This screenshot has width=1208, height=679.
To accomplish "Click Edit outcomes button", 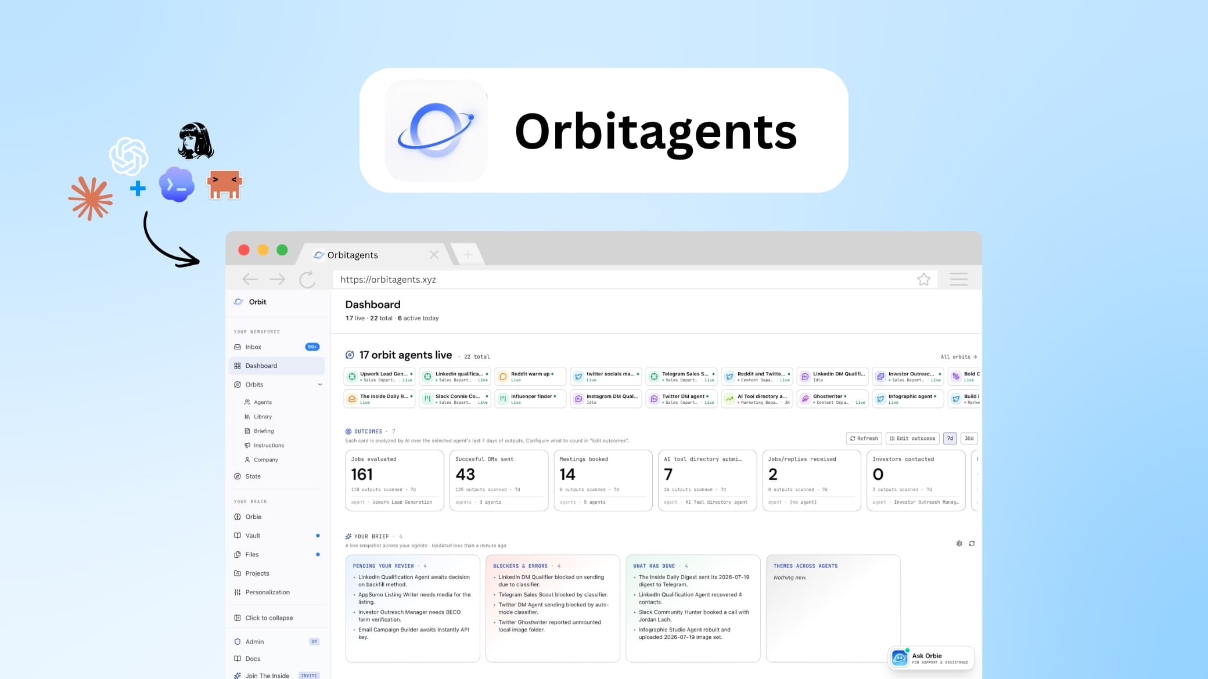I will pos(912,439).
